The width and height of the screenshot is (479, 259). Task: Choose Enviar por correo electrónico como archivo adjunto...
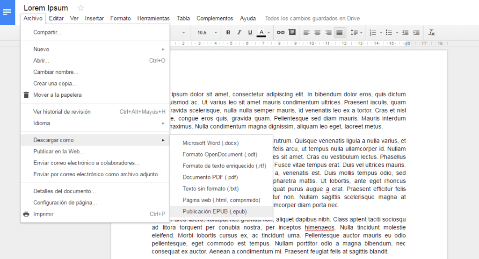click(x=95, y=174)
